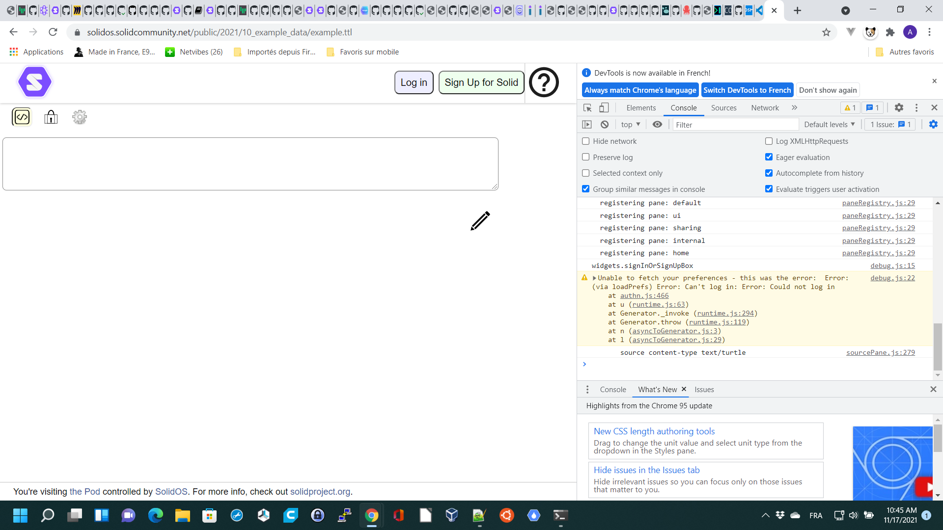The width and height of the screenshot is (943, 530).
Task: Enable the Hide network checkbox
Action: (x=586, y=141)
